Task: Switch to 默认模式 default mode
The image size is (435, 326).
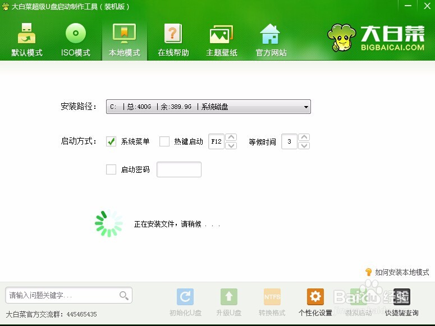Action: coord(26,40)
